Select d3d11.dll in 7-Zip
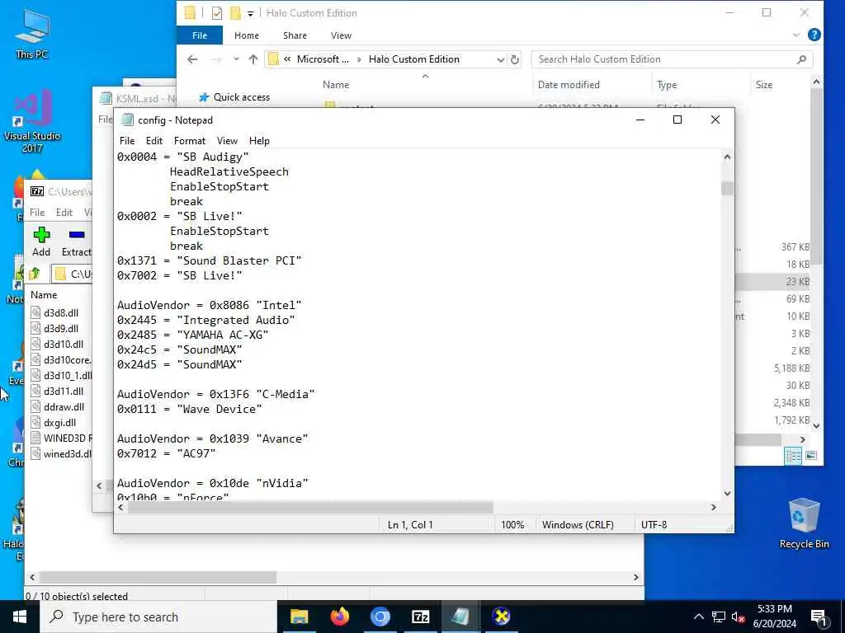The width and height of the screenshot is (845, 633). 63,392
